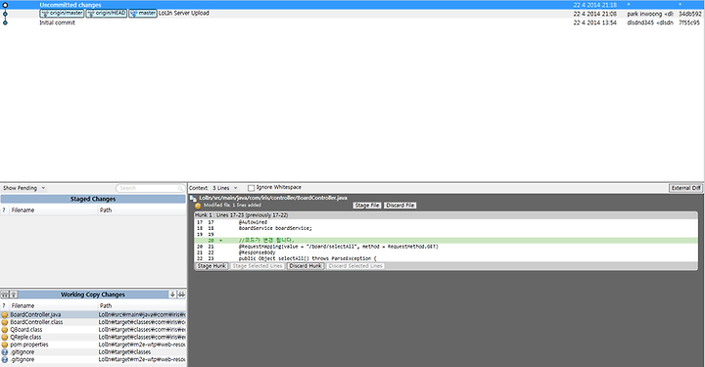Sort staged files by Filename column
The height and width of the screenshot is (367, 705).
tap(54, 210)
